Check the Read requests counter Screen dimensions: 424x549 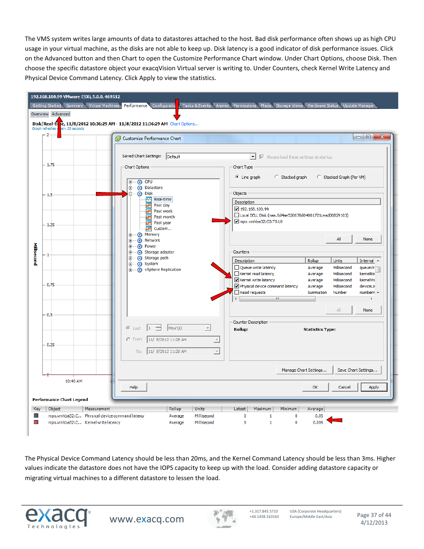point(237,293)
